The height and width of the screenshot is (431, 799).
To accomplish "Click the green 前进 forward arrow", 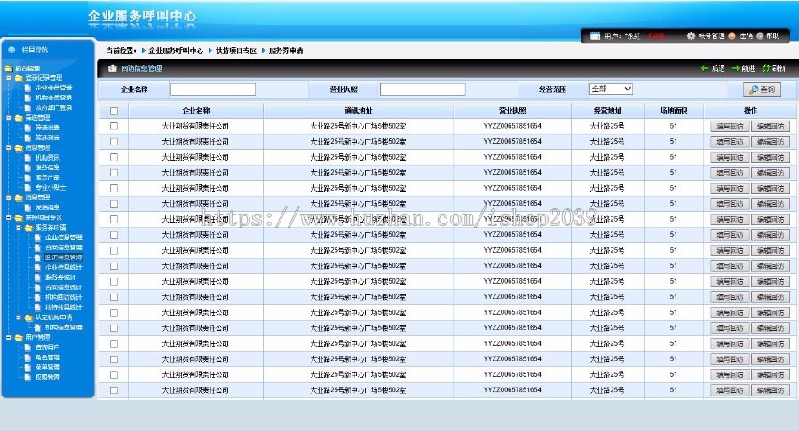I will [x=736, y=68].
